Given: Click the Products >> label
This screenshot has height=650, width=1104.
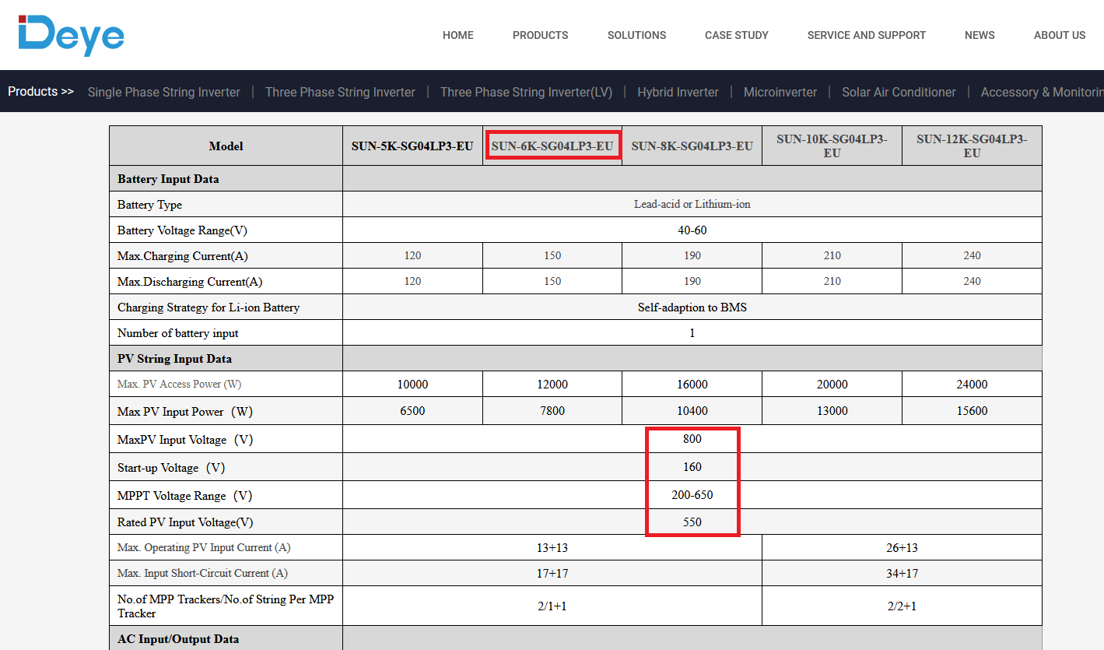Looking at the screenshot, I should 40,92.
